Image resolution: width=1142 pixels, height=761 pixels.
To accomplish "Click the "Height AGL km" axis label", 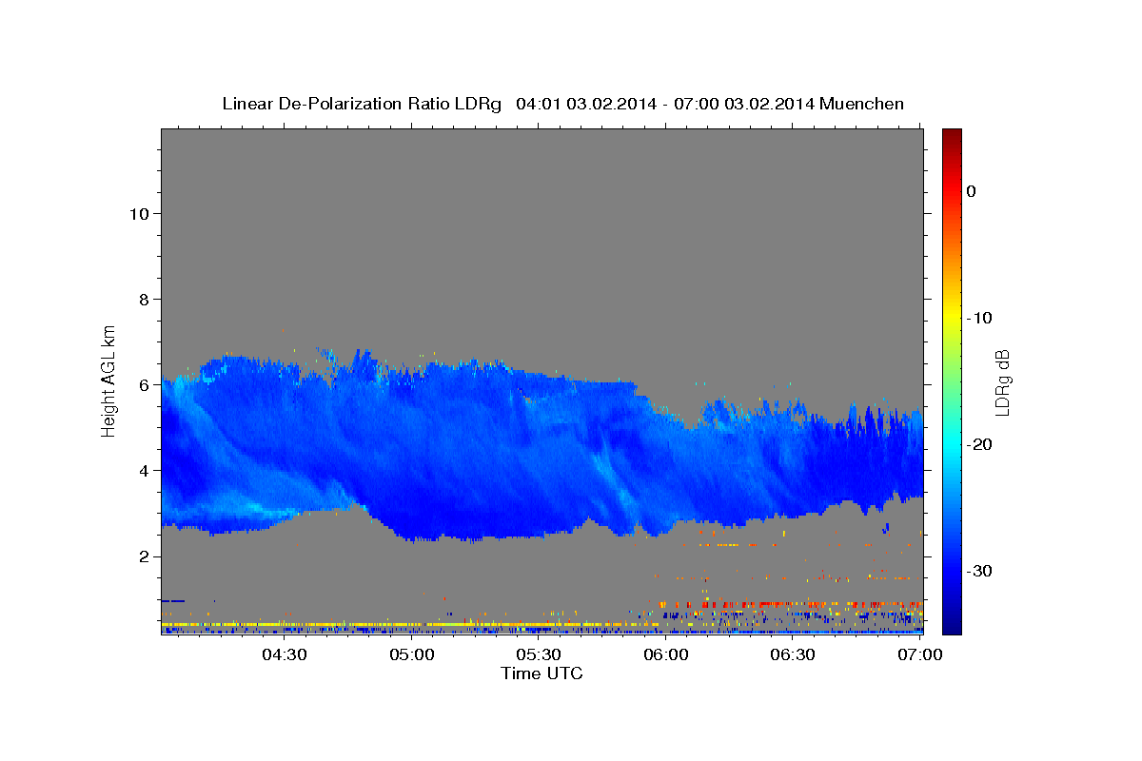I will click(x=109, y=380).
